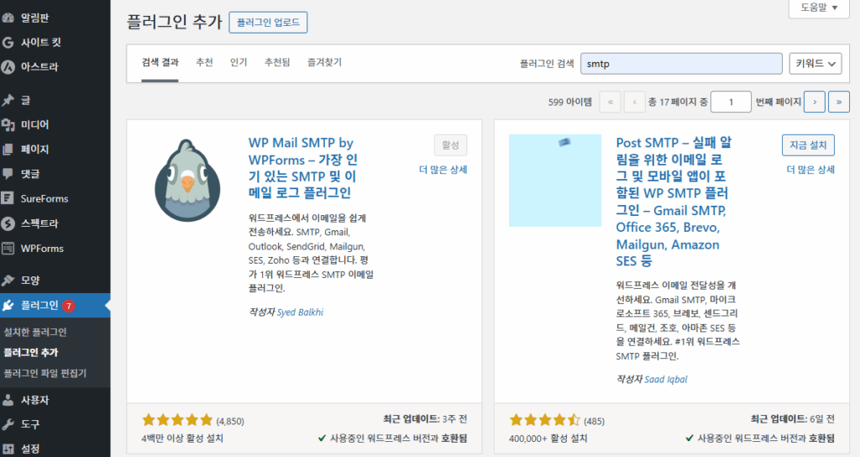Click the Post SMTP star rating

(x=544, y=421)
